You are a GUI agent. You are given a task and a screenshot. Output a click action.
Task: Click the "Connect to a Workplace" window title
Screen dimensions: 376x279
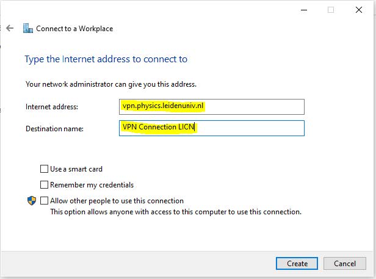click(x=74, y=28)
